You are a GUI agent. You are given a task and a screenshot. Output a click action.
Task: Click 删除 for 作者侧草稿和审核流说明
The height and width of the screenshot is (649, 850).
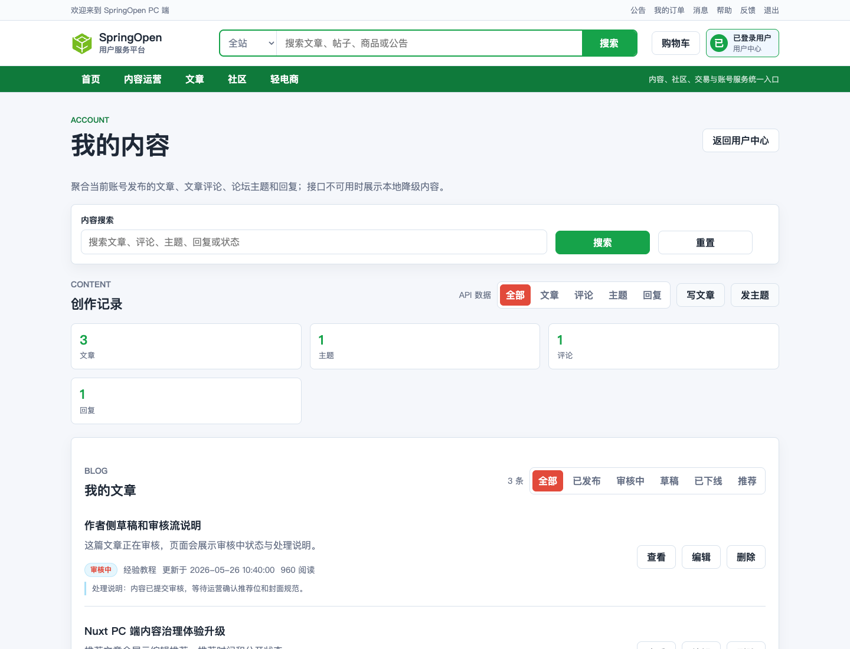pyautogui.click(x=746, y=557)
